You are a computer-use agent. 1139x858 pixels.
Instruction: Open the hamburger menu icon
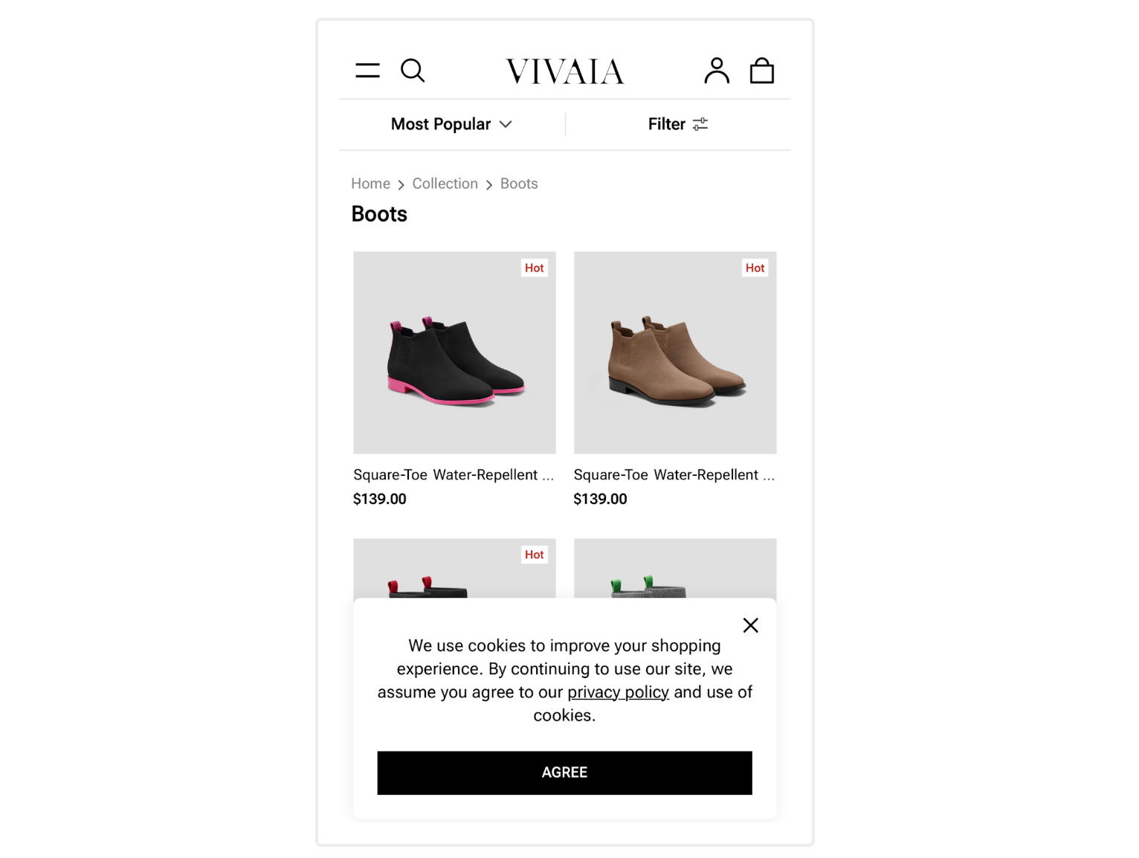[x=367, y=71]
